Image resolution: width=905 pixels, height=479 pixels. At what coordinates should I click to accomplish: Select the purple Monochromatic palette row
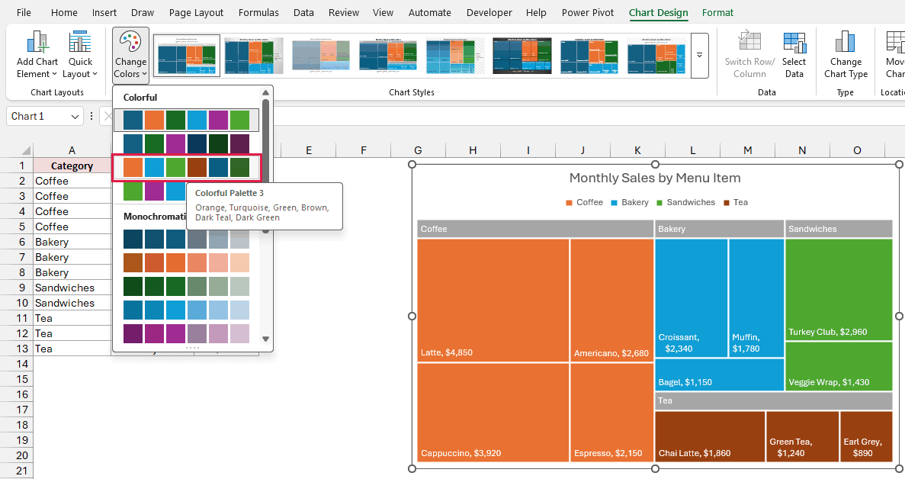pos(187,333)
